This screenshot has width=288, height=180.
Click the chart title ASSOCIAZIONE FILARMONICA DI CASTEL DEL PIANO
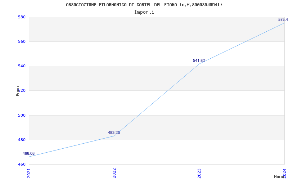click(144, 5)
